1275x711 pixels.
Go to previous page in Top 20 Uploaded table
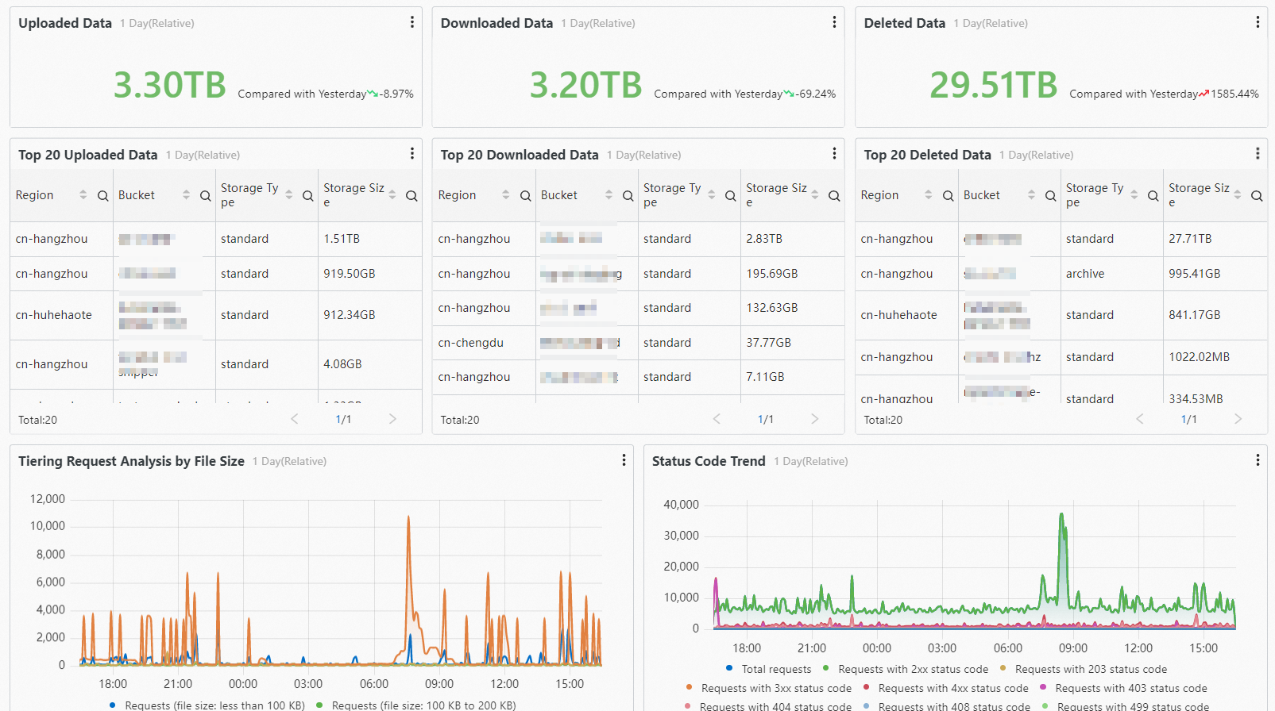294,419
